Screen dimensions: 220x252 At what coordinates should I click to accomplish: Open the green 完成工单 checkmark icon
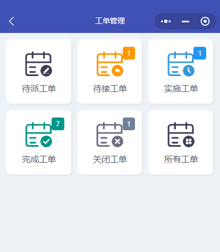(x=39, y=135)
